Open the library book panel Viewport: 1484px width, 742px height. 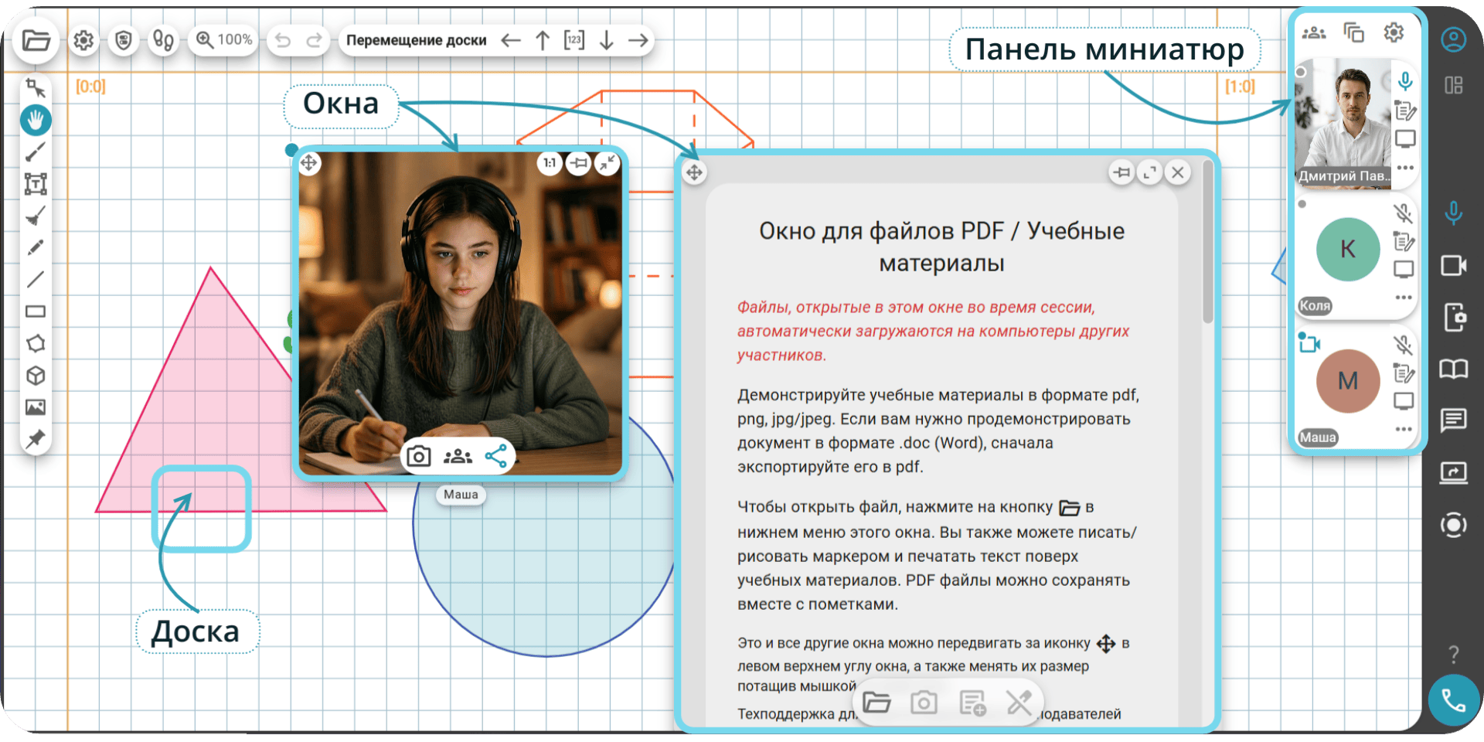point(1454,369)
